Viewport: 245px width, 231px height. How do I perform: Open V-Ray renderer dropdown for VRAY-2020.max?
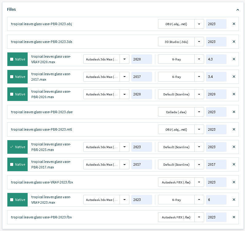[x=199, y=59]
